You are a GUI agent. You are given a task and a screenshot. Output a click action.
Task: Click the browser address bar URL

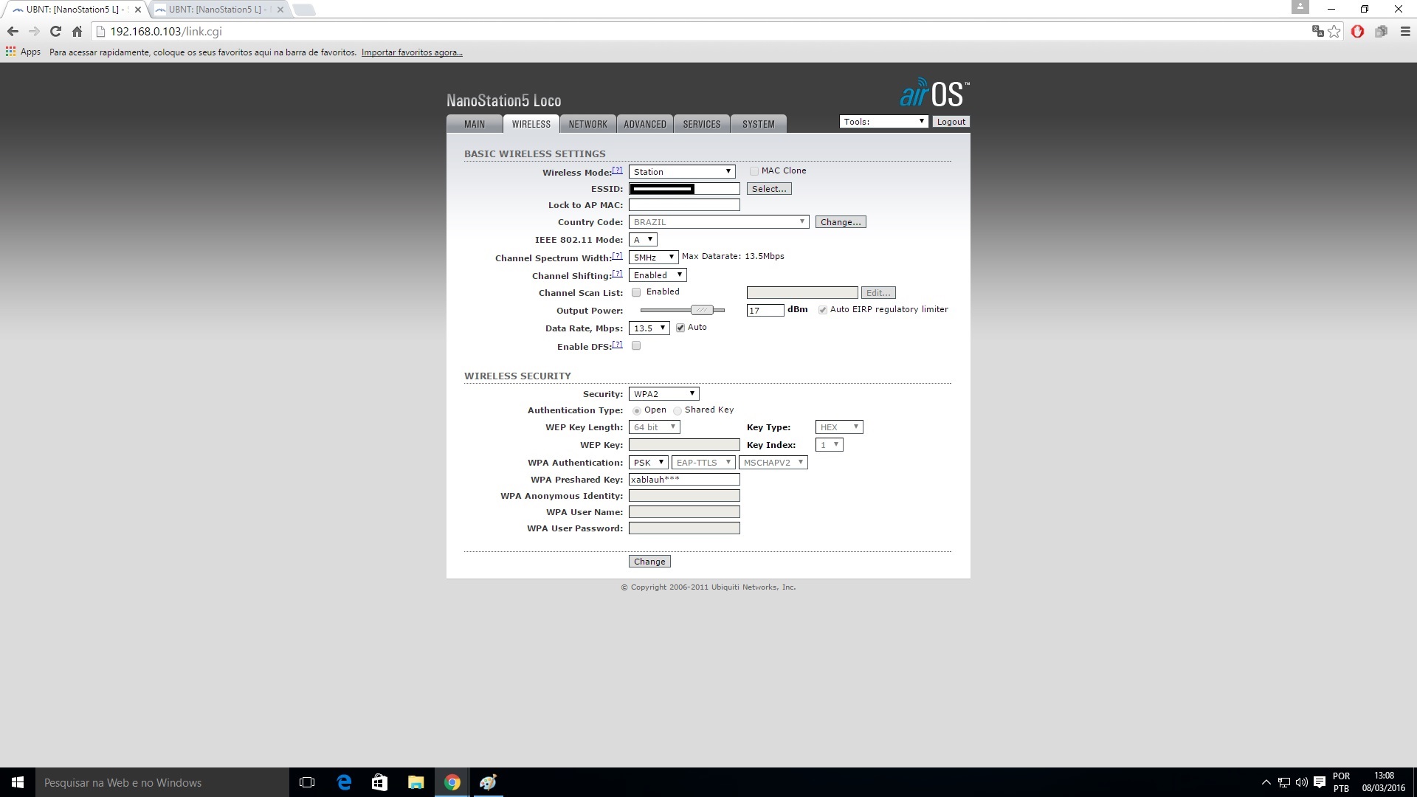pyautogui.click(x=166, y=32)
